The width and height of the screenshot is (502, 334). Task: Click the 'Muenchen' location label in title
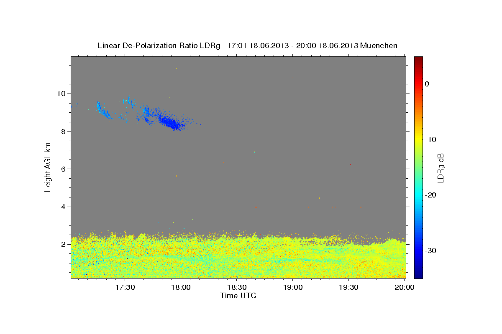tap(379, 46)
